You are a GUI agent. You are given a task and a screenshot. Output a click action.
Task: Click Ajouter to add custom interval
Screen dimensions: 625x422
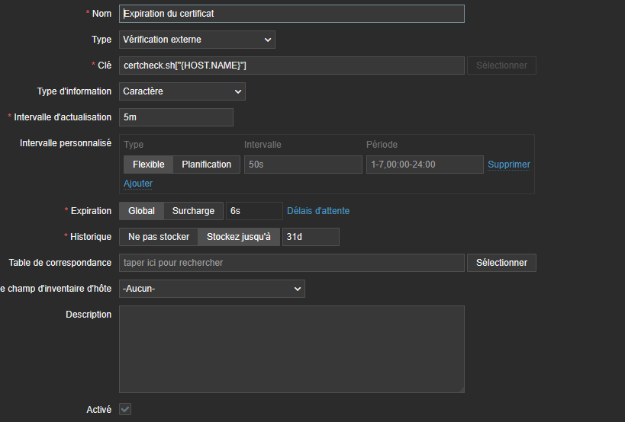click(x=138, y=184)
